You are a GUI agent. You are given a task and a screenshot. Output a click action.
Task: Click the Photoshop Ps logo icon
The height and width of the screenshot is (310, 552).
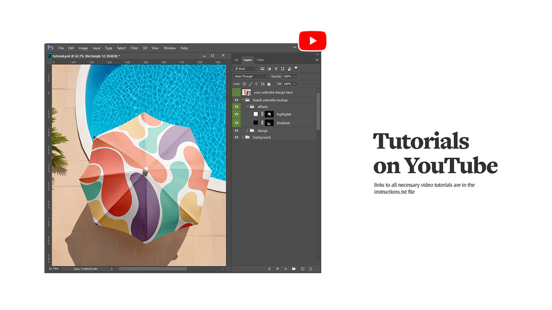tap(51, 48)
